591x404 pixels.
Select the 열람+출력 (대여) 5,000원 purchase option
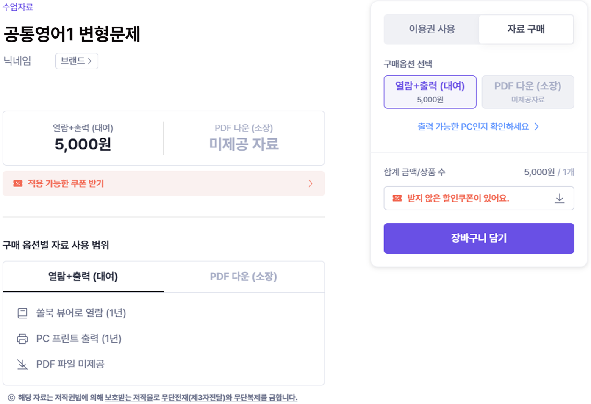pyautogui.click(x=430, y=92)
